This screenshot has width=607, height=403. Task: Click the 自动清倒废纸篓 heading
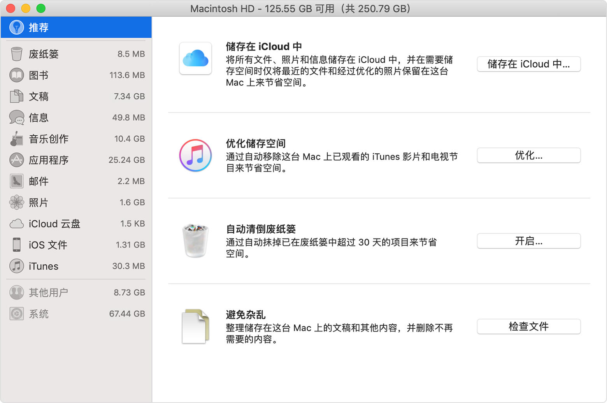pos(261,229)
